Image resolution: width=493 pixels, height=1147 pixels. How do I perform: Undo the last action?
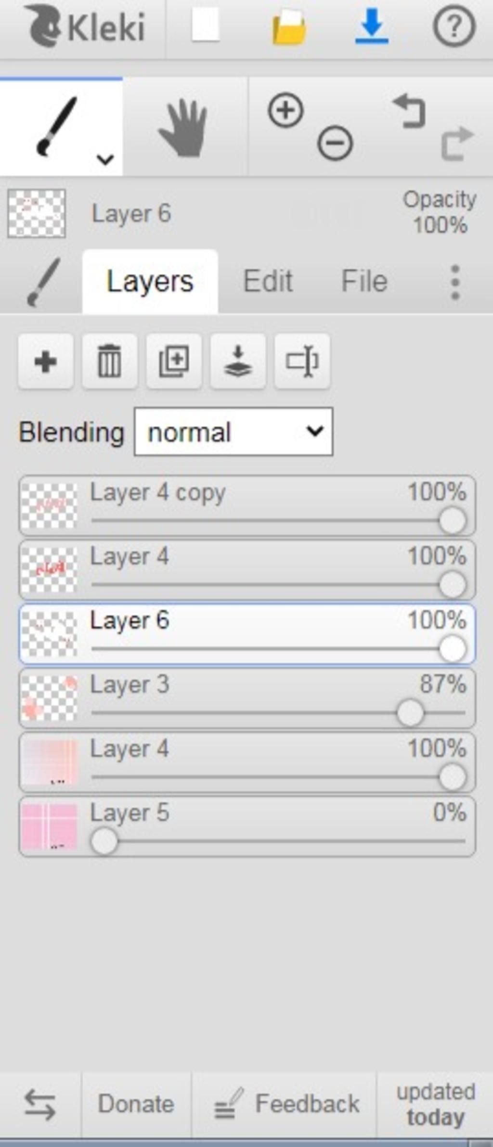(x=410, y=111)
